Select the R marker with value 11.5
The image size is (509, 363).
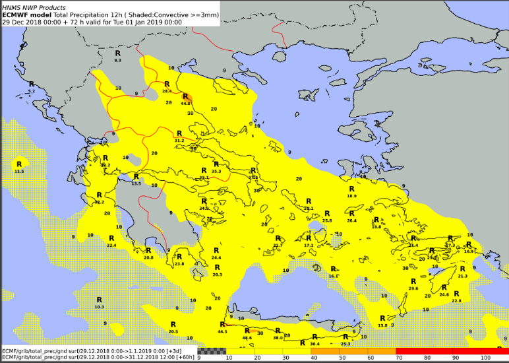(x=18, y=164)
